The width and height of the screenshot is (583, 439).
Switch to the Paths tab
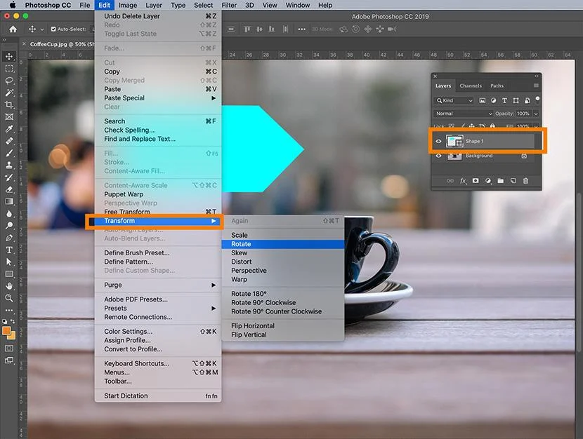(x=497, y=86)
